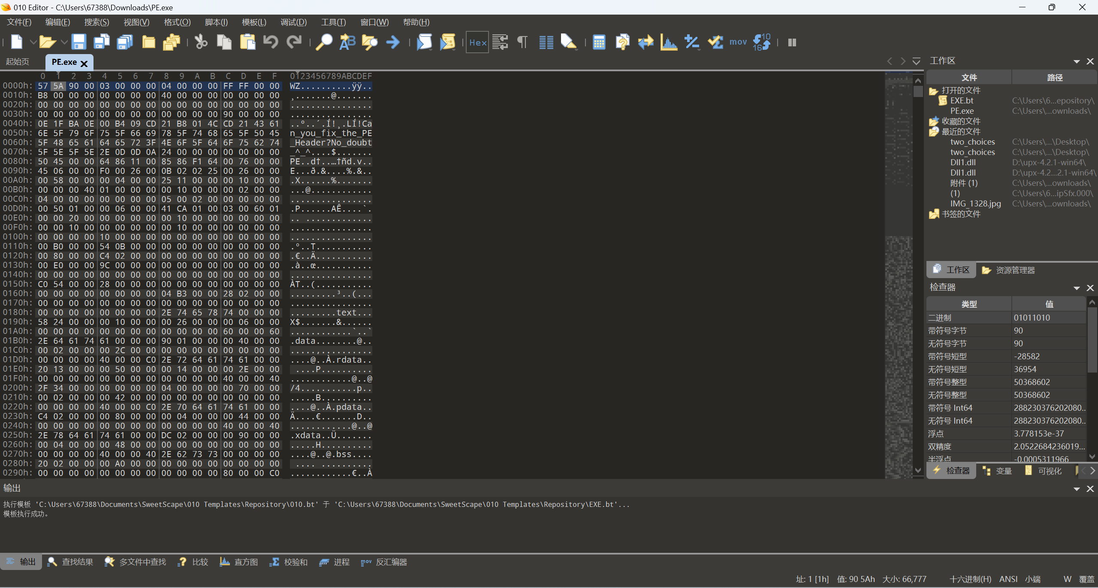Switch to the 资源管理器 tab
This screenshot has width=1098, height=588.
1008,270
